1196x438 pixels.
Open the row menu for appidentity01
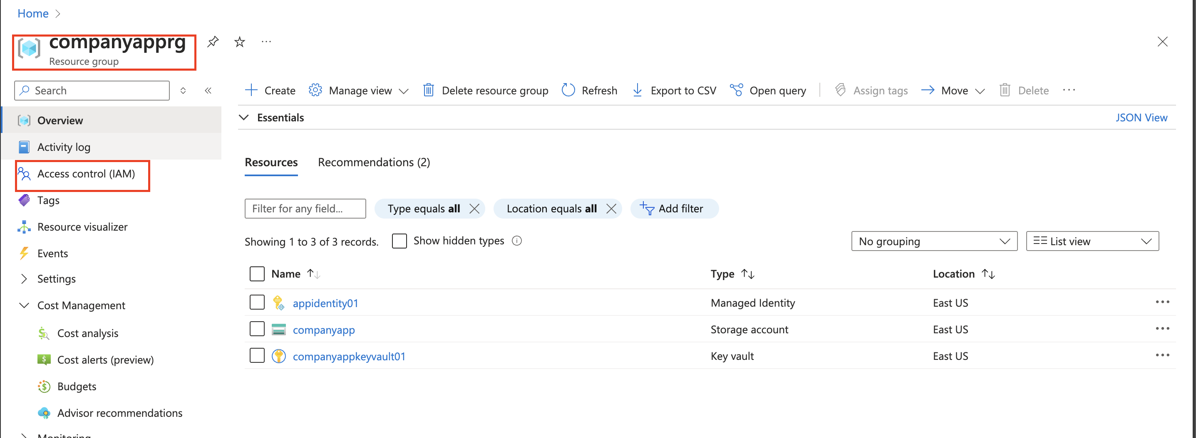(1162, 302)
